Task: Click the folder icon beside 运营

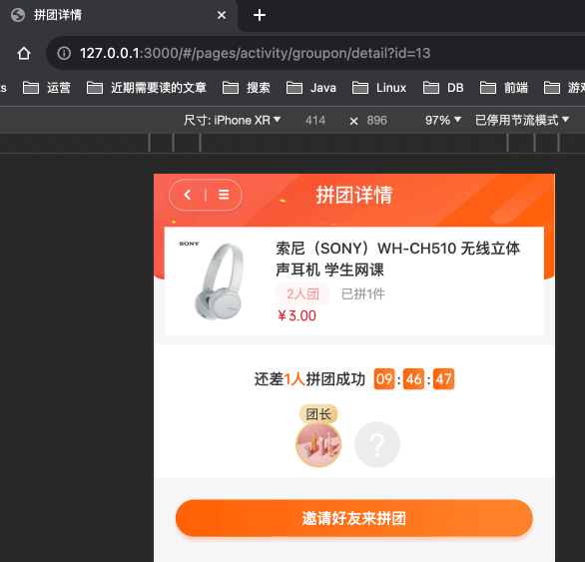Action: (x=31, y=88)
